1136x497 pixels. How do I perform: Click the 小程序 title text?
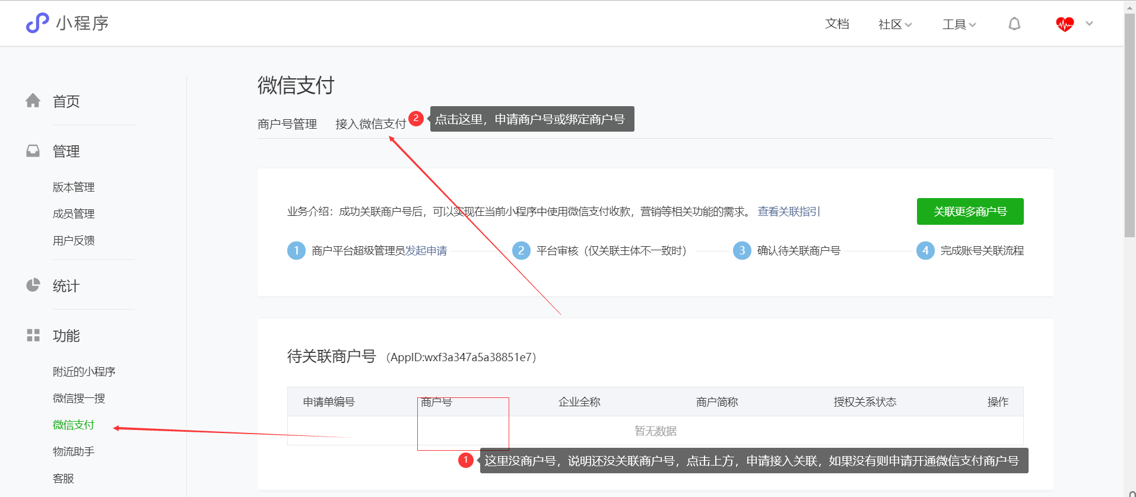click(x=82, y=23)
